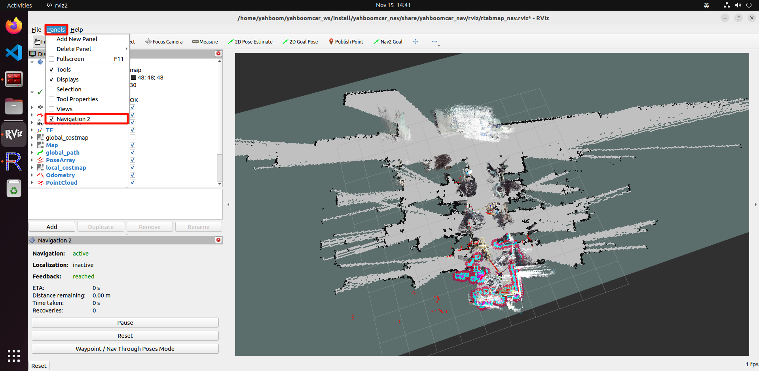Open the File menu
This screenshot has width=759, height=371.
[x=36, y=30]
